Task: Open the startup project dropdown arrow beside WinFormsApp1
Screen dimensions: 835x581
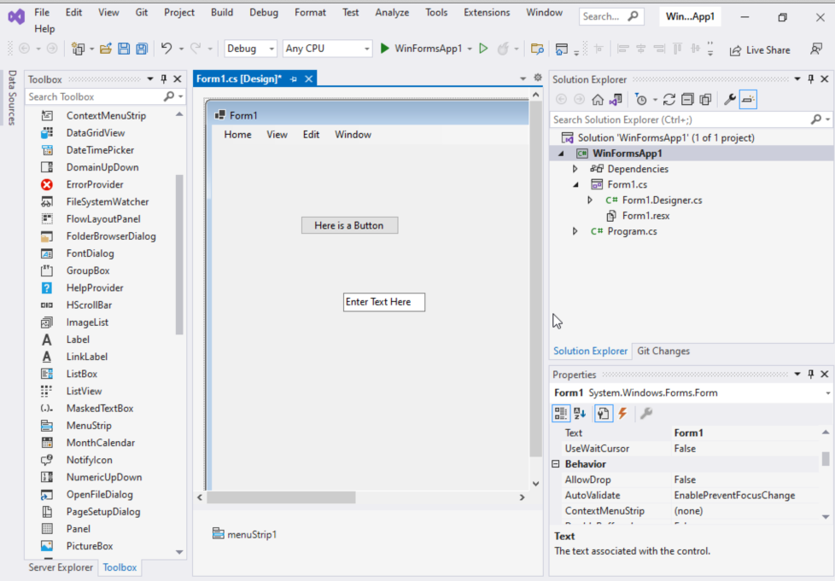Action: point(470,49)
